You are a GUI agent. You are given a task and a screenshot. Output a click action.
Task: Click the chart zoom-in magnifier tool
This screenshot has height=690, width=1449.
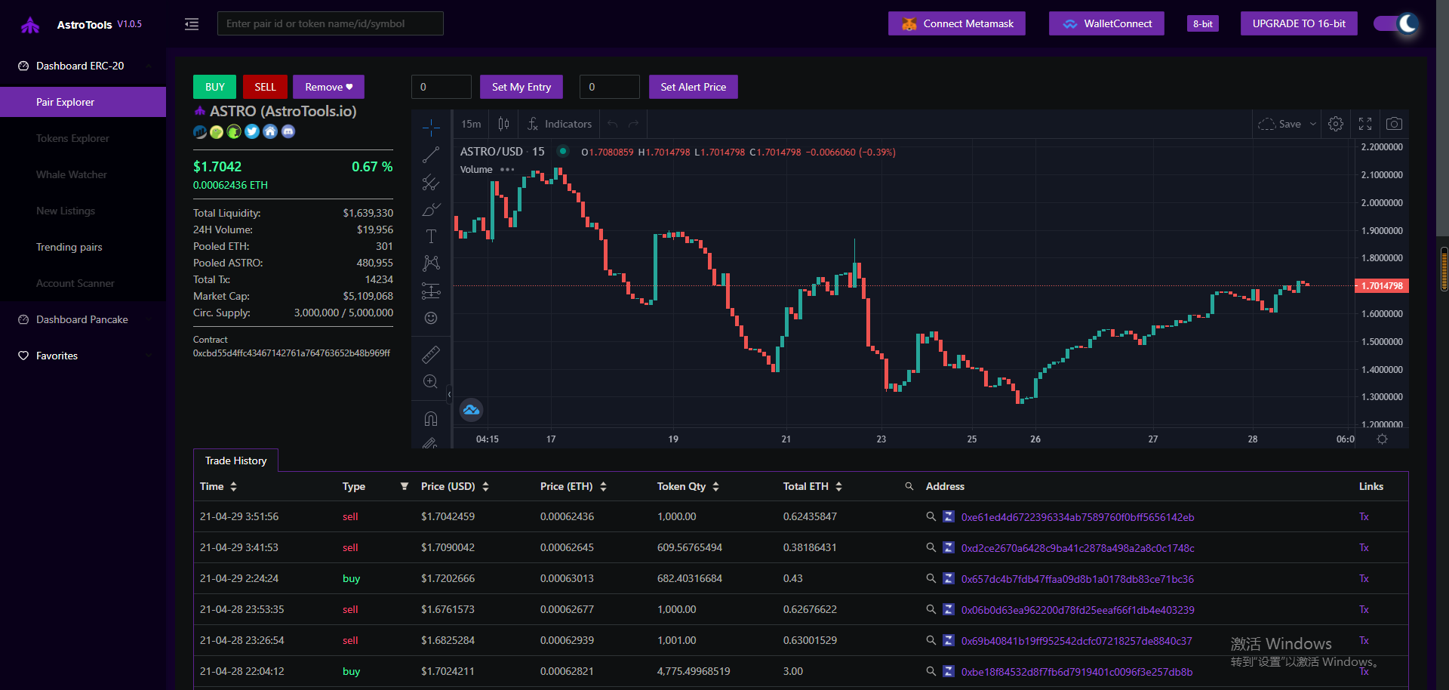(431, 382)
